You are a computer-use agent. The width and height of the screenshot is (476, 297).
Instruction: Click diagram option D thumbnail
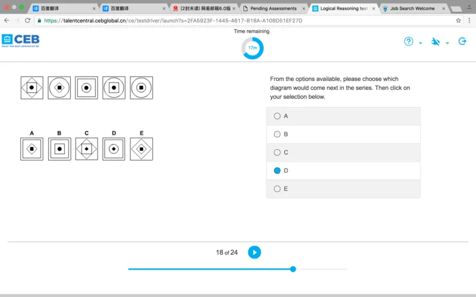coord(114,149)
